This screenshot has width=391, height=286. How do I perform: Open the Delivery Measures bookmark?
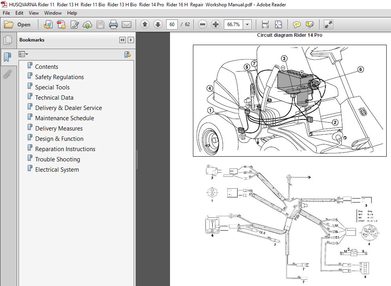click(59, 128)
